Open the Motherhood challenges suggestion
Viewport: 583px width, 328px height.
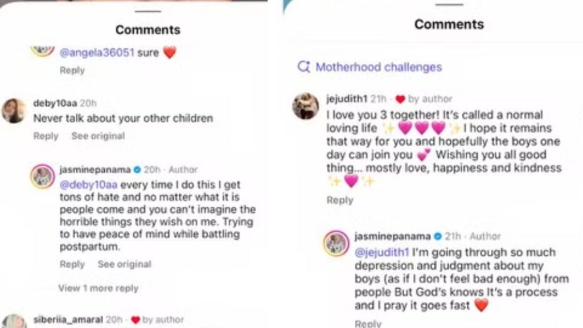tap(379, 67)
